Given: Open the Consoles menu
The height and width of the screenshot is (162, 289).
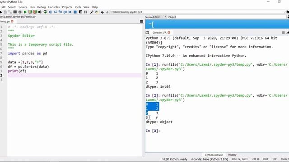Looking at the screenshot, I should (54, 7).
